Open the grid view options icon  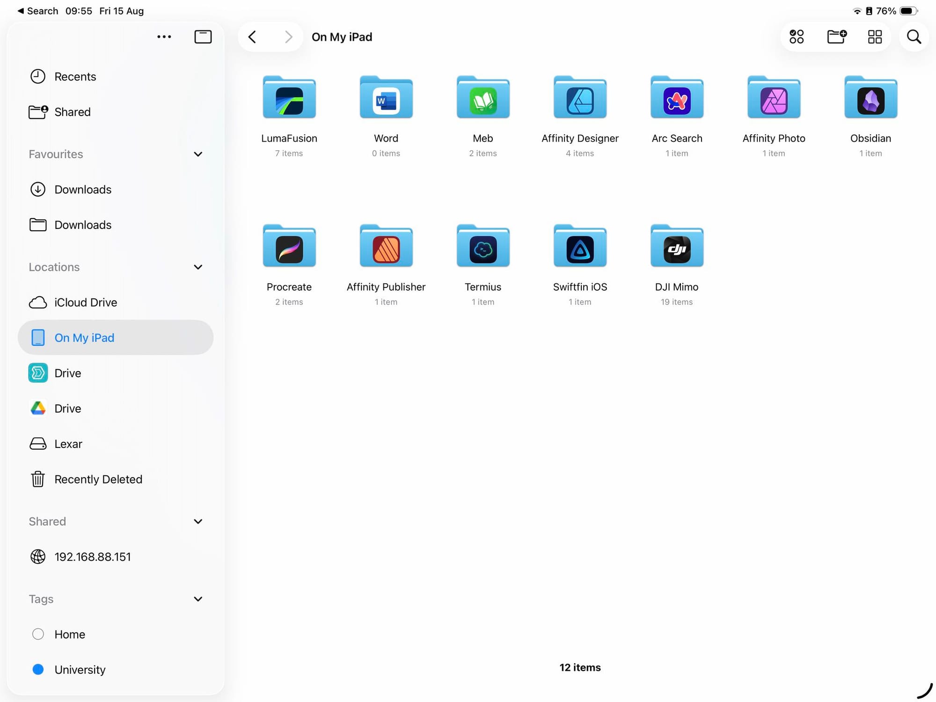click(x=875, y=37)
